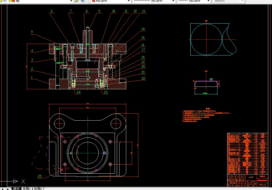Click the YHCG-01 drawing number in title block
This screenshot has height=190, width=272.
click(262, 185)
